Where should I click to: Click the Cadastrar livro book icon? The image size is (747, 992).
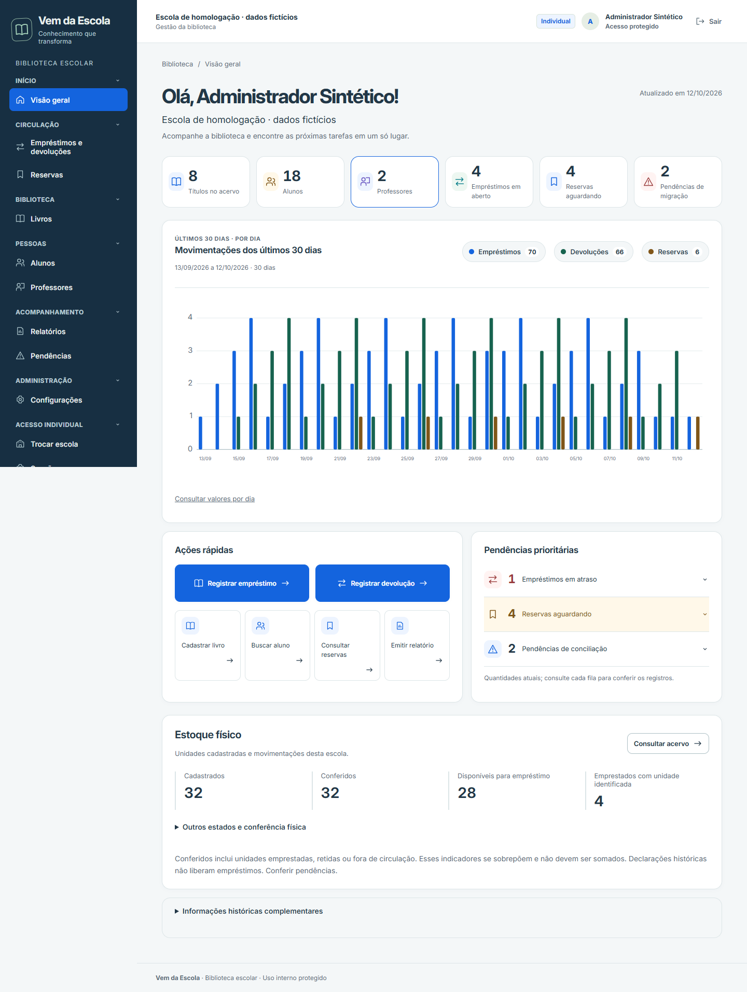pos(190,626)
